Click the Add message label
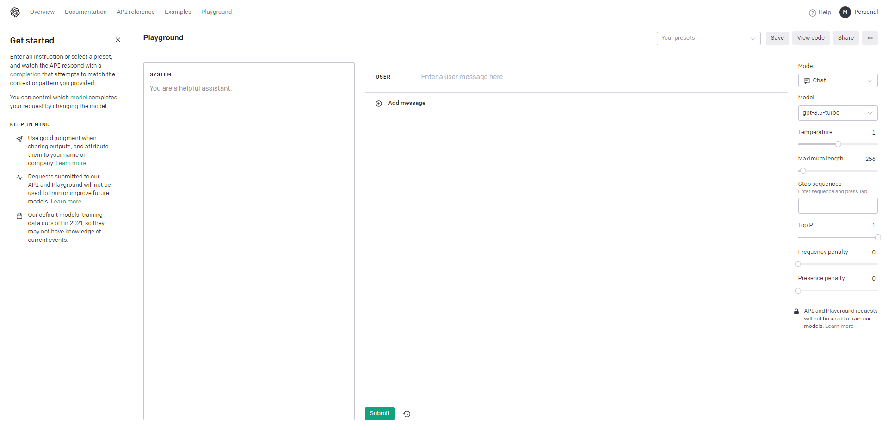 407,103
